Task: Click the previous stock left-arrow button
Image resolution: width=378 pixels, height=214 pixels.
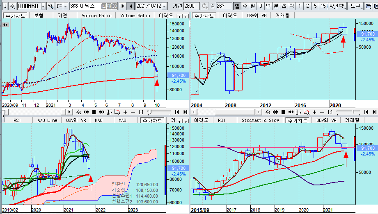Action: tap(131, 6)
